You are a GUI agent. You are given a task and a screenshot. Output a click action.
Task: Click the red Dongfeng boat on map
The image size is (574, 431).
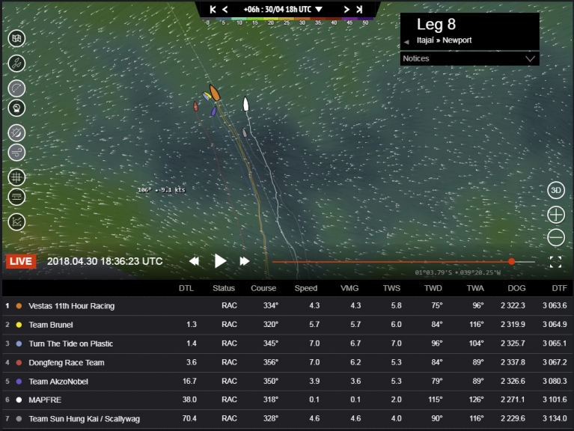196,106
